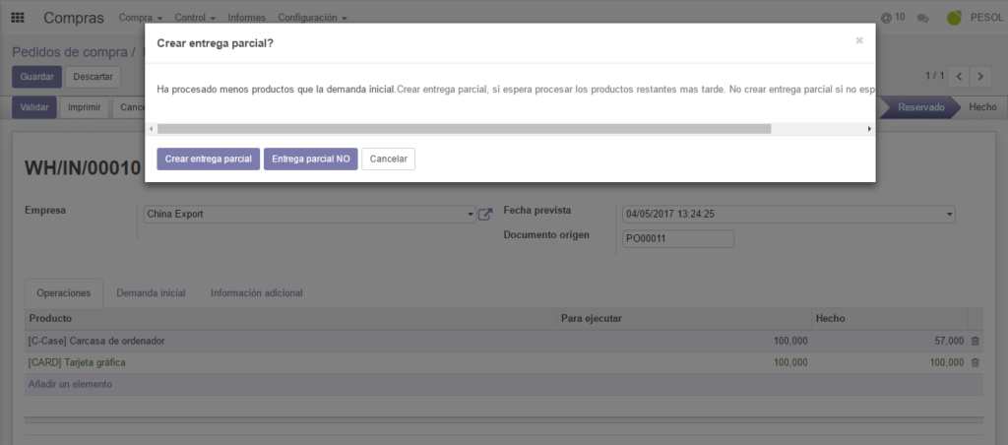Delete the Carcasa de ordenador row
Screen dimensions: 1008x445
(976, 341)
